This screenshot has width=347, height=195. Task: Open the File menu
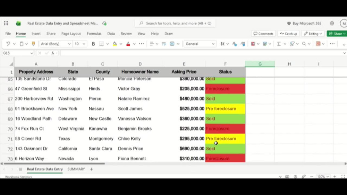[8, 34]
